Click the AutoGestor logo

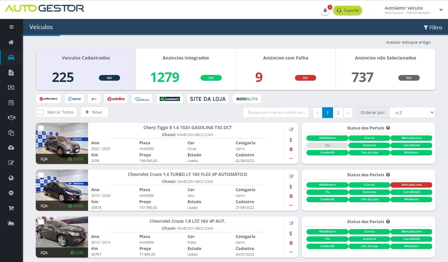pos(44,8)
